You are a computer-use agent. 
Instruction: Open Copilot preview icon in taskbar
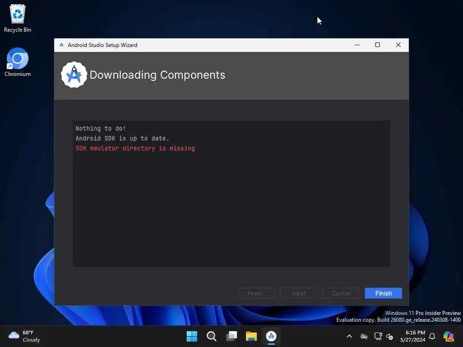point(449,336)
